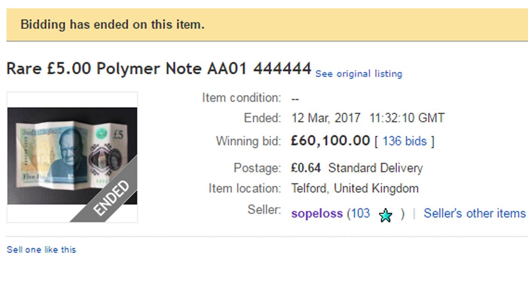Click the winning bid amount £60,100.00

point(330,140)
